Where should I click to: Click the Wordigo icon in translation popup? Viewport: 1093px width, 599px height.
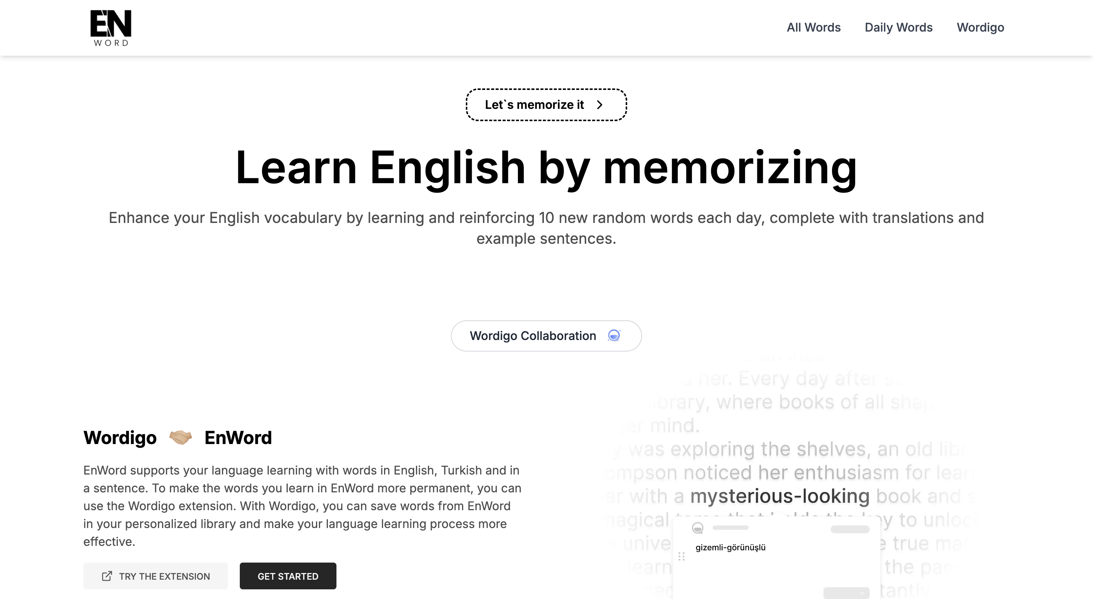coord(697,528)
